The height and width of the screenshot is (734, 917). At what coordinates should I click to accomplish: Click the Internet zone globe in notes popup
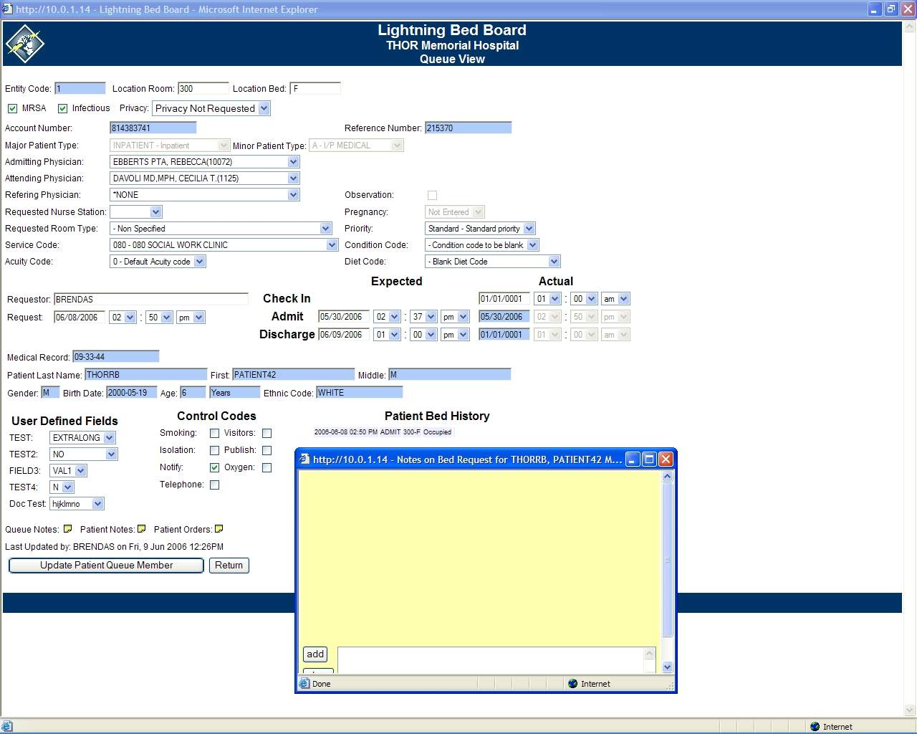[572, 683]
